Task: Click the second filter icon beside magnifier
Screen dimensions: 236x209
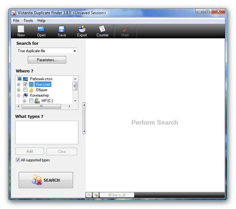Action: 96,195
